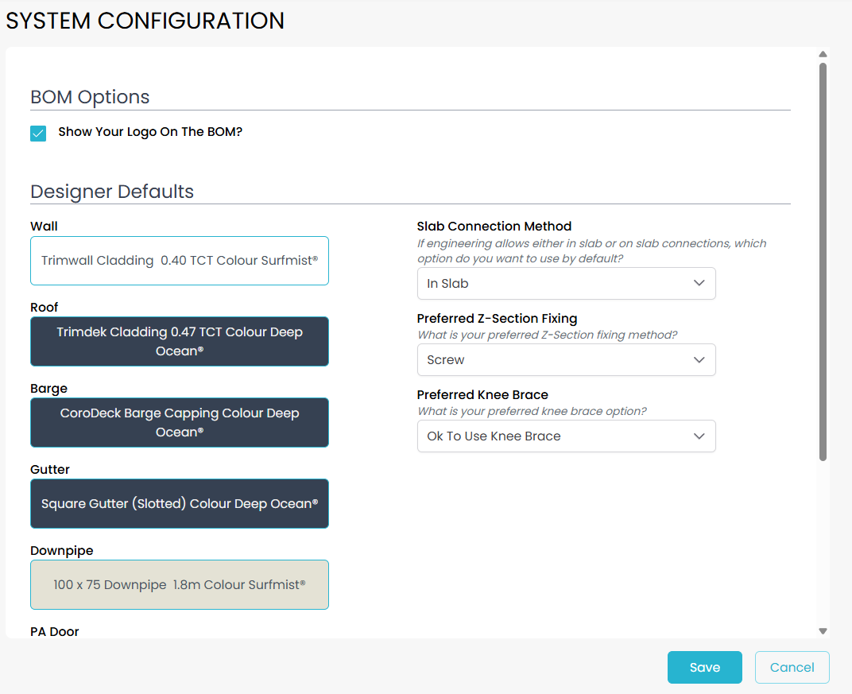
Task: Click the vertical scrollbar thumb
Action: coord(823,262)
